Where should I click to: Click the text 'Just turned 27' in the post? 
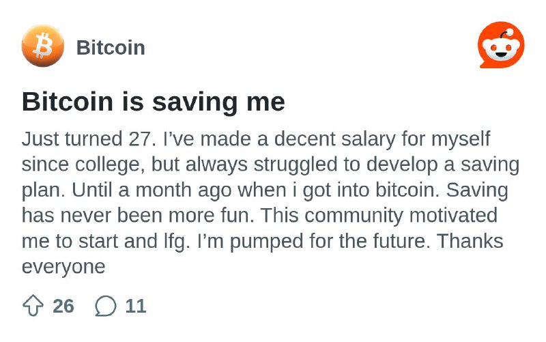point(89,139)
